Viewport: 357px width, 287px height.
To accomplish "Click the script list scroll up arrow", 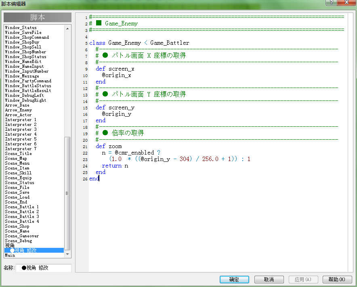I will (67, 28).
